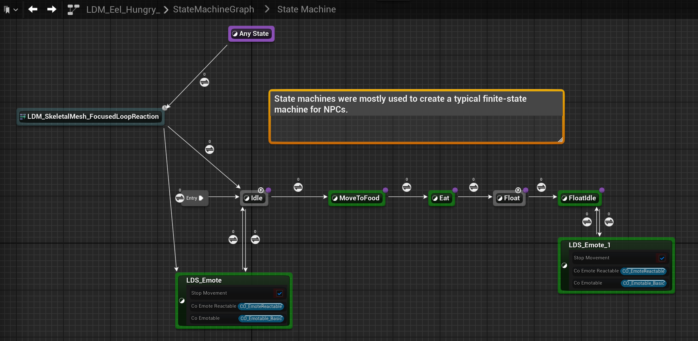The height and width of the screenshot is (341, 698).
Task: Select left transition icon below Idle
Action: coord(233,240)
